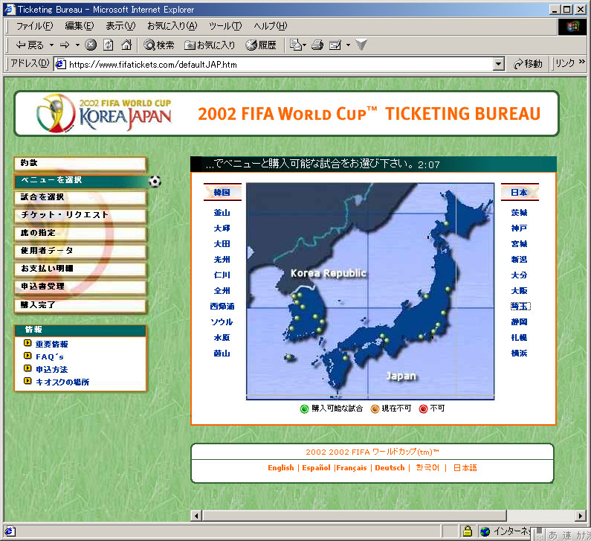Open the ツール(T) menu
This screenshot has width=591, height=541.
point(225,26)
